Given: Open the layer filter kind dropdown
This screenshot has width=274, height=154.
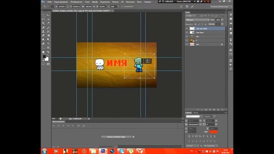Looking at the screenshot, I should point(191,16).
